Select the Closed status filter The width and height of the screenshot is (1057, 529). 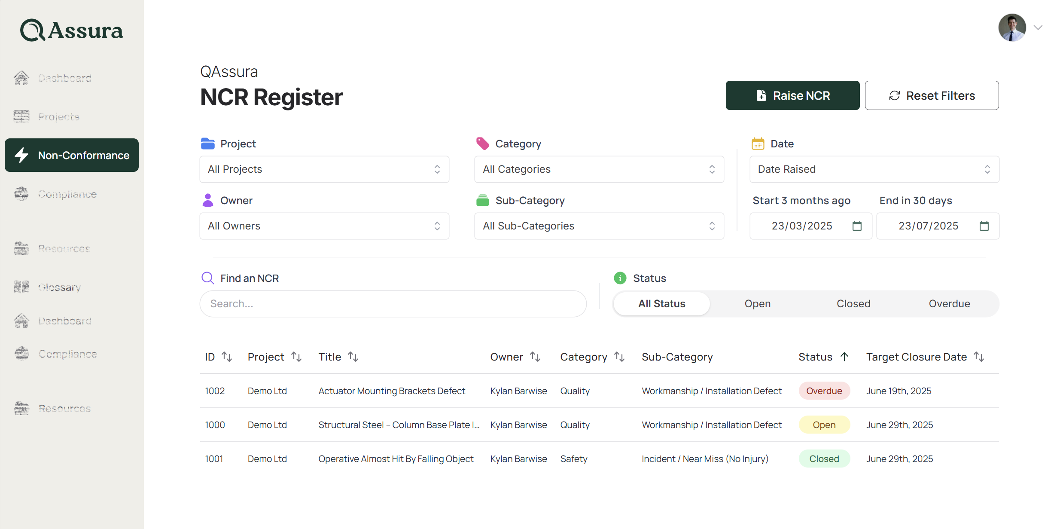[x=853, y=304]
